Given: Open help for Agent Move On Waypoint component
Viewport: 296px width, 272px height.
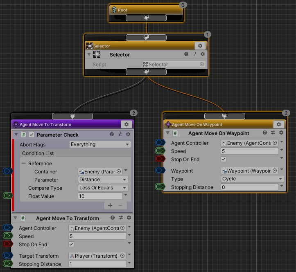Looking at the screenshot, I should click(x=265, y=133).
